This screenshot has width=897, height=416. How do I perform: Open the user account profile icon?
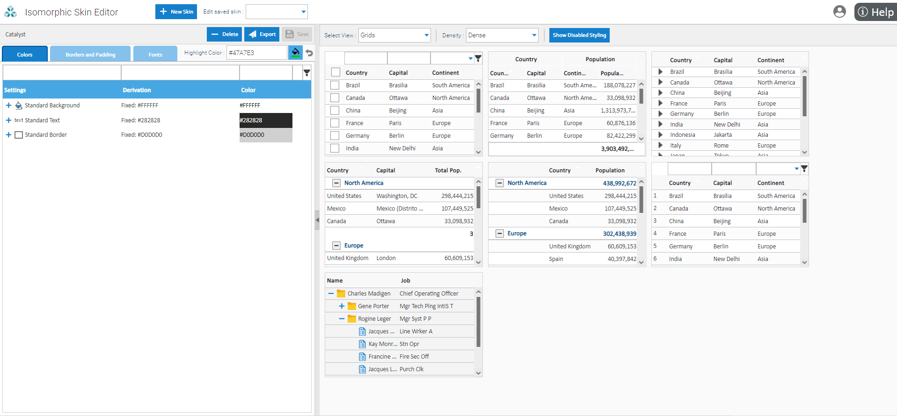coord(839,12)
